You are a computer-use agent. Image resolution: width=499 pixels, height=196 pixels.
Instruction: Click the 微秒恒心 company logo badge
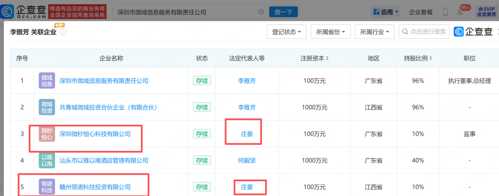(47, 134)
